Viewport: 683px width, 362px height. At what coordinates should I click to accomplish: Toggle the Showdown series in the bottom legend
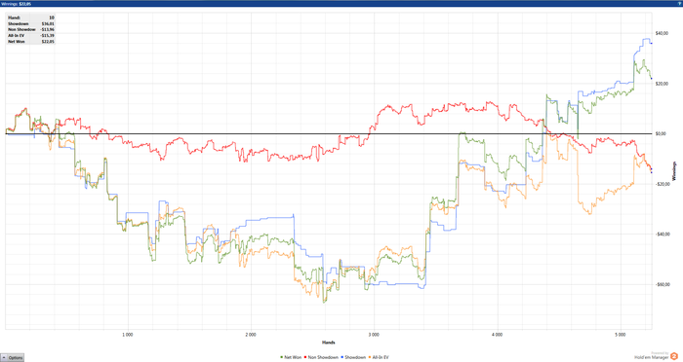pos(353,357)
